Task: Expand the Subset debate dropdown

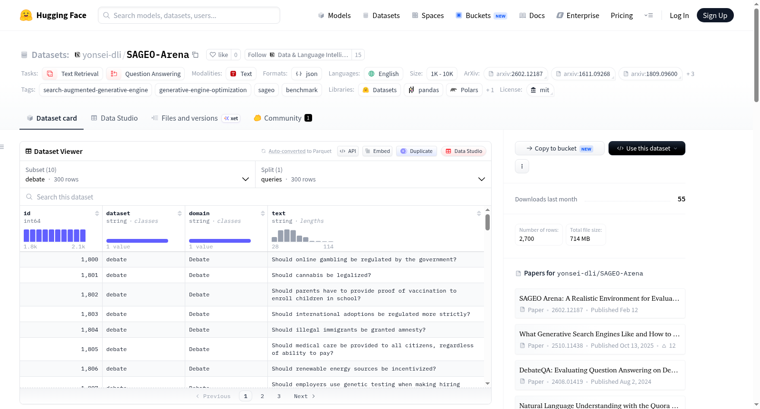Action: click(138, 174)
